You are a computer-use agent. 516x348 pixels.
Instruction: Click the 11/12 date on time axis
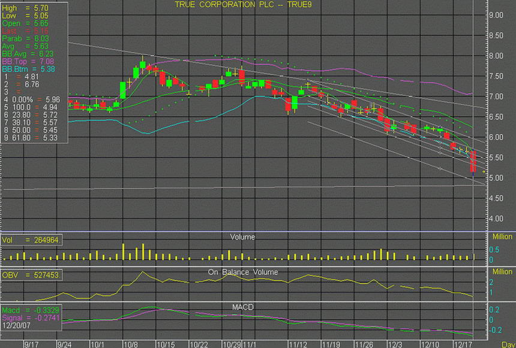pyautogui.click(x=298, y=344)
